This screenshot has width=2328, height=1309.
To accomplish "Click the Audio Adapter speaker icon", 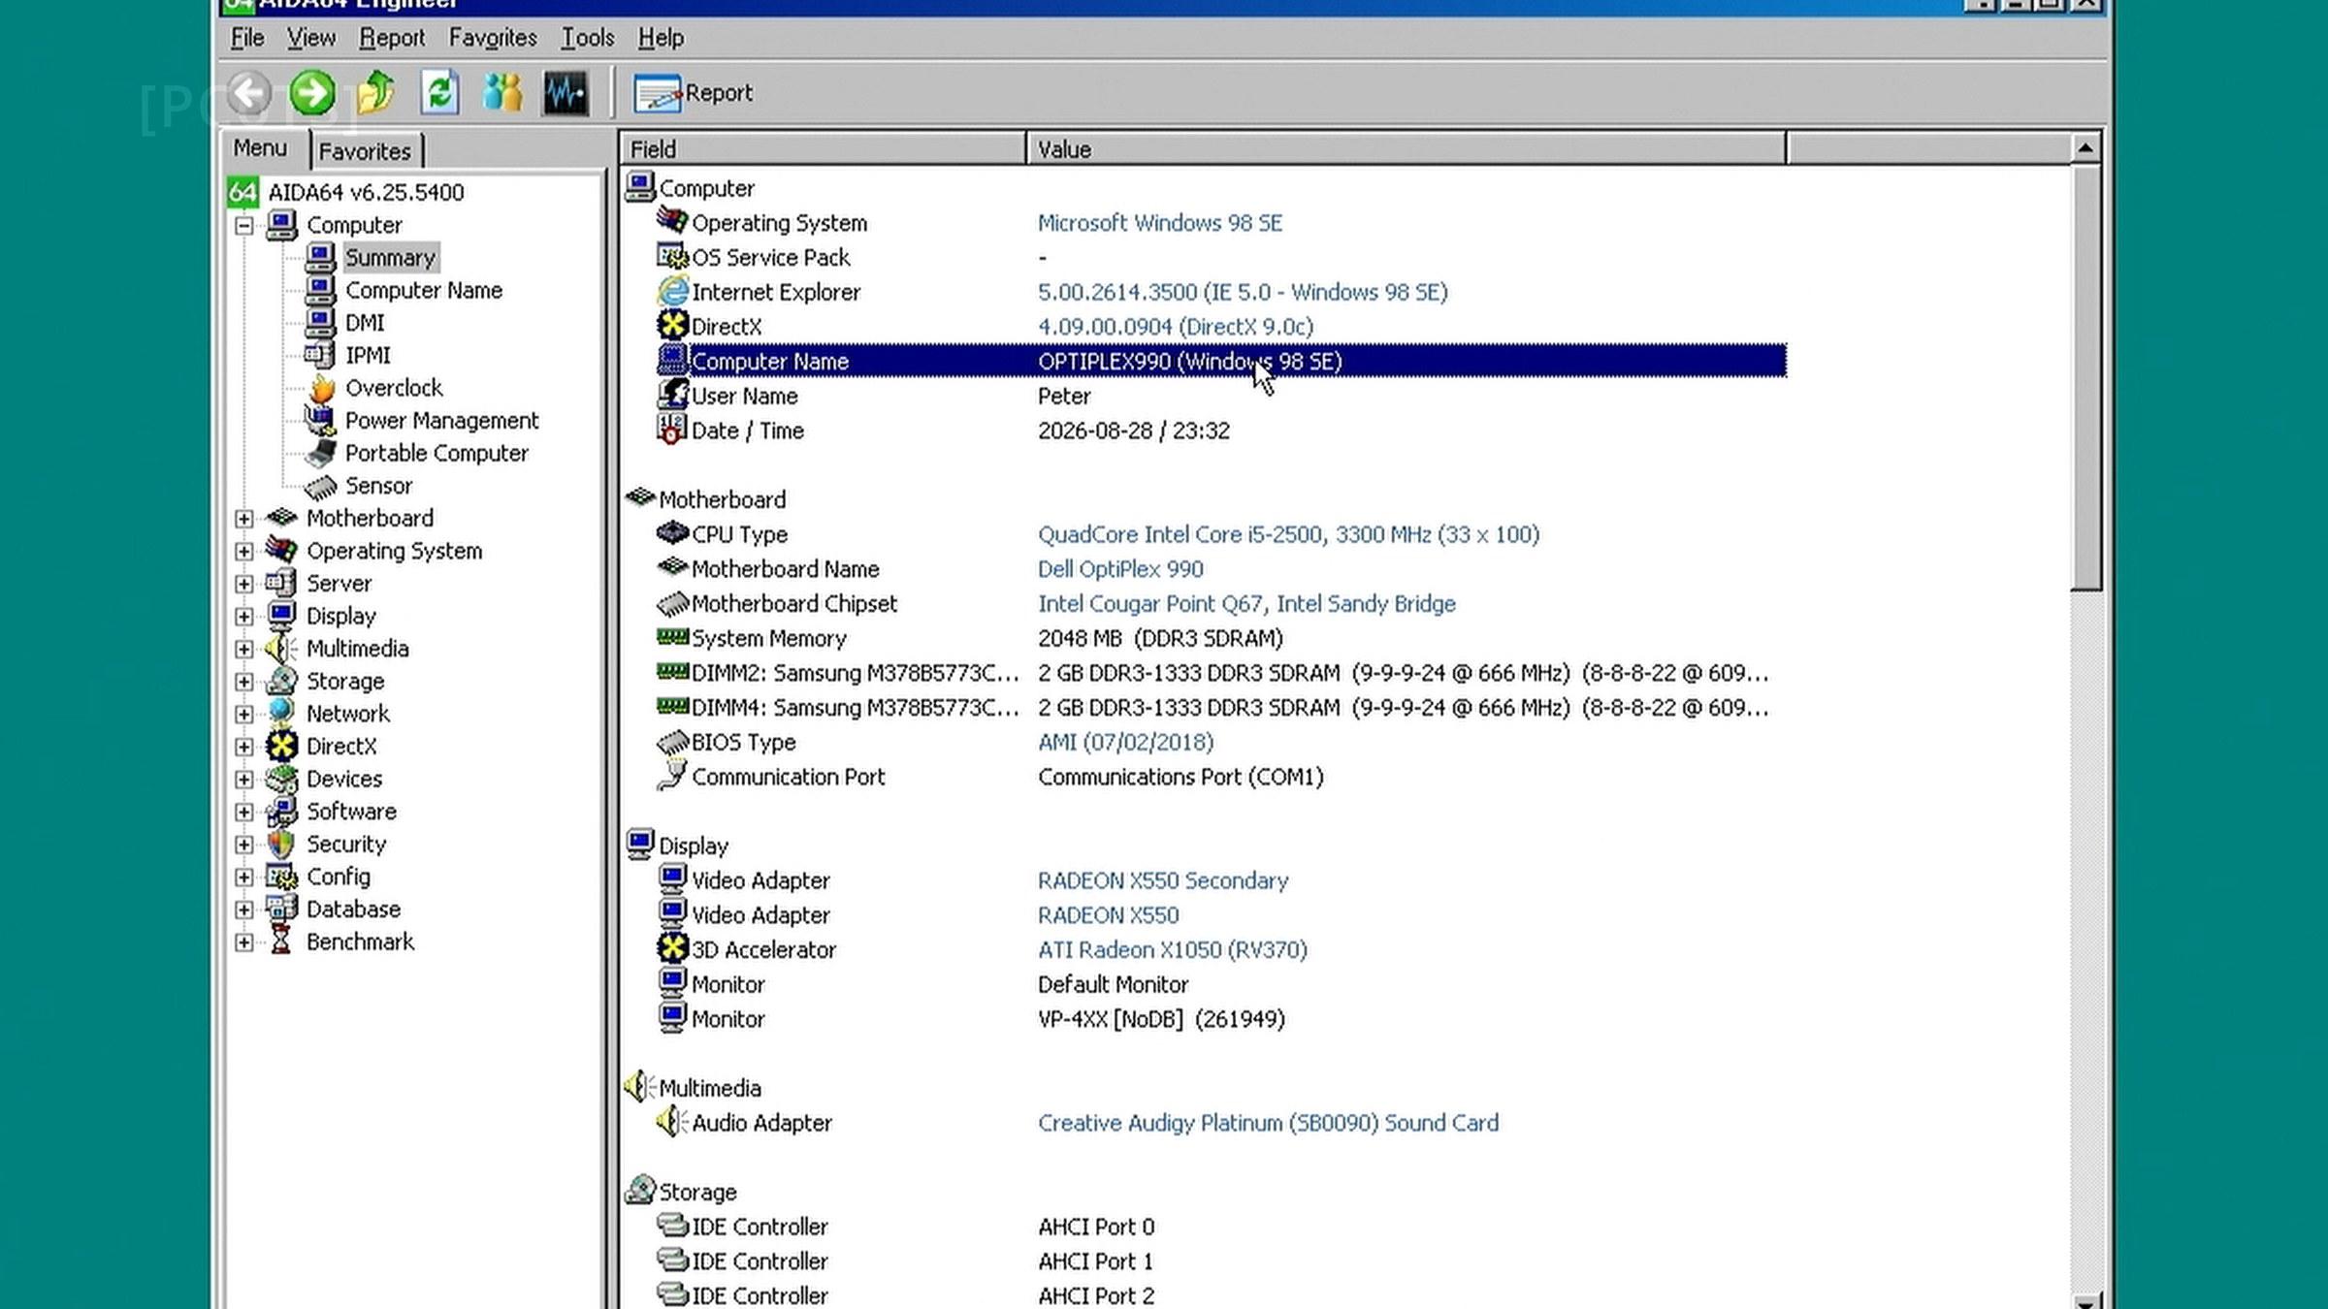I will [x=671, y=1122].
